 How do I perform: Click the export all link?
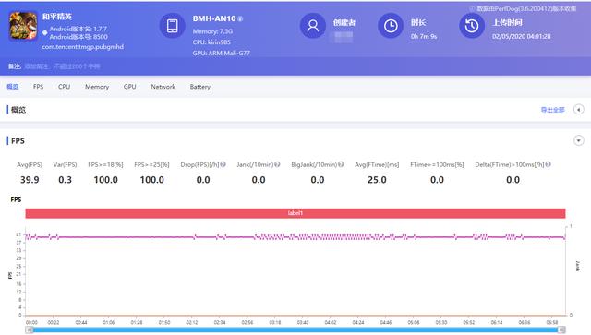click(x=552, y=110)
